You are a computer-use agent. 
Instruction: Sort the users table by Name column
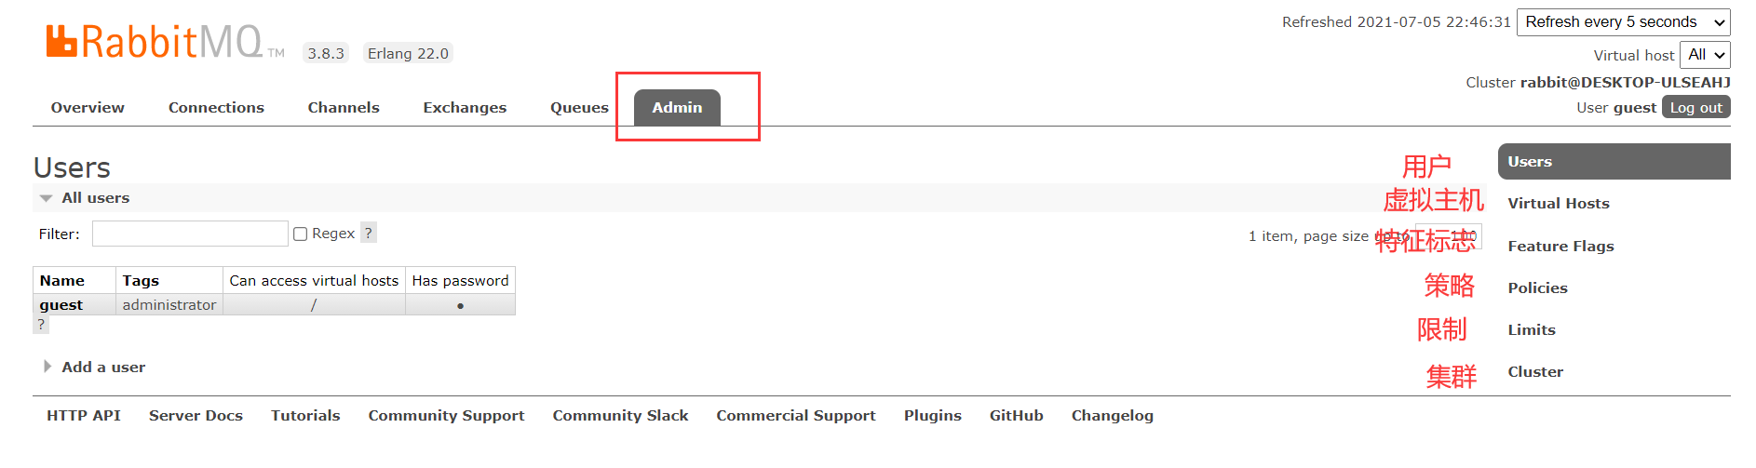62,280
